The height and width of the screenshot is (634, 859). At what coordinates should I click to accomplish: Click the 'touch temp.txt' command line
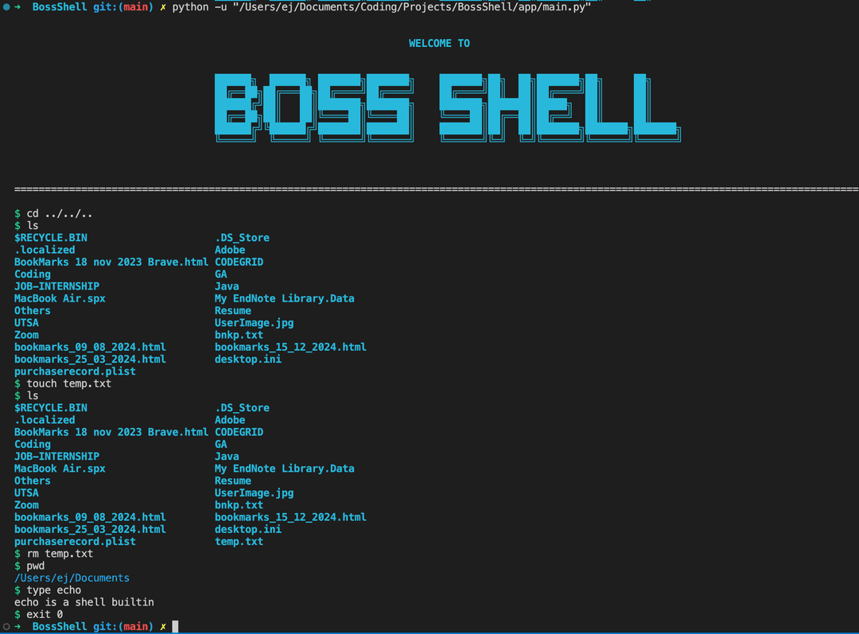[x=63, y=383]
